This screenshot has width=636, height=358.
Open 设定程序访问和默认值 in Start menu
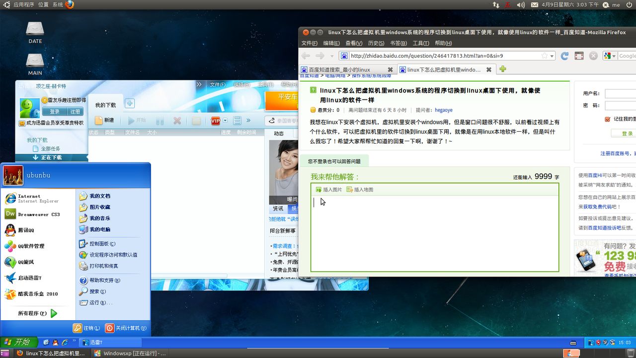[x=109, y=255]
